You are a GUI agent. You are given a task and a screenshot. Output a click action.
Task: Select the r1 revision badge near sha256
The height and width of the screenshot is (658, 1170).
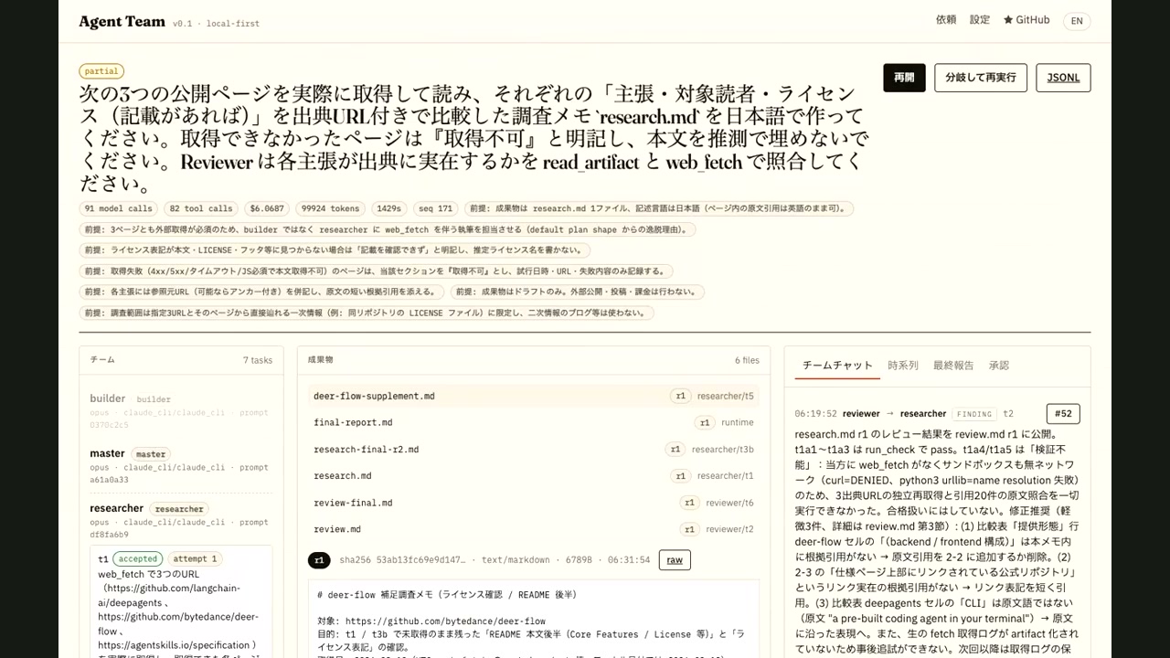(319, 559)
